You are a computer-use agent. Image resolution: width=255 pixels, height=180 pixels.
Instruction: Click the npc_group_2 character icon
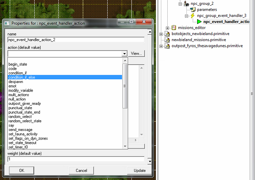point(186,4)
